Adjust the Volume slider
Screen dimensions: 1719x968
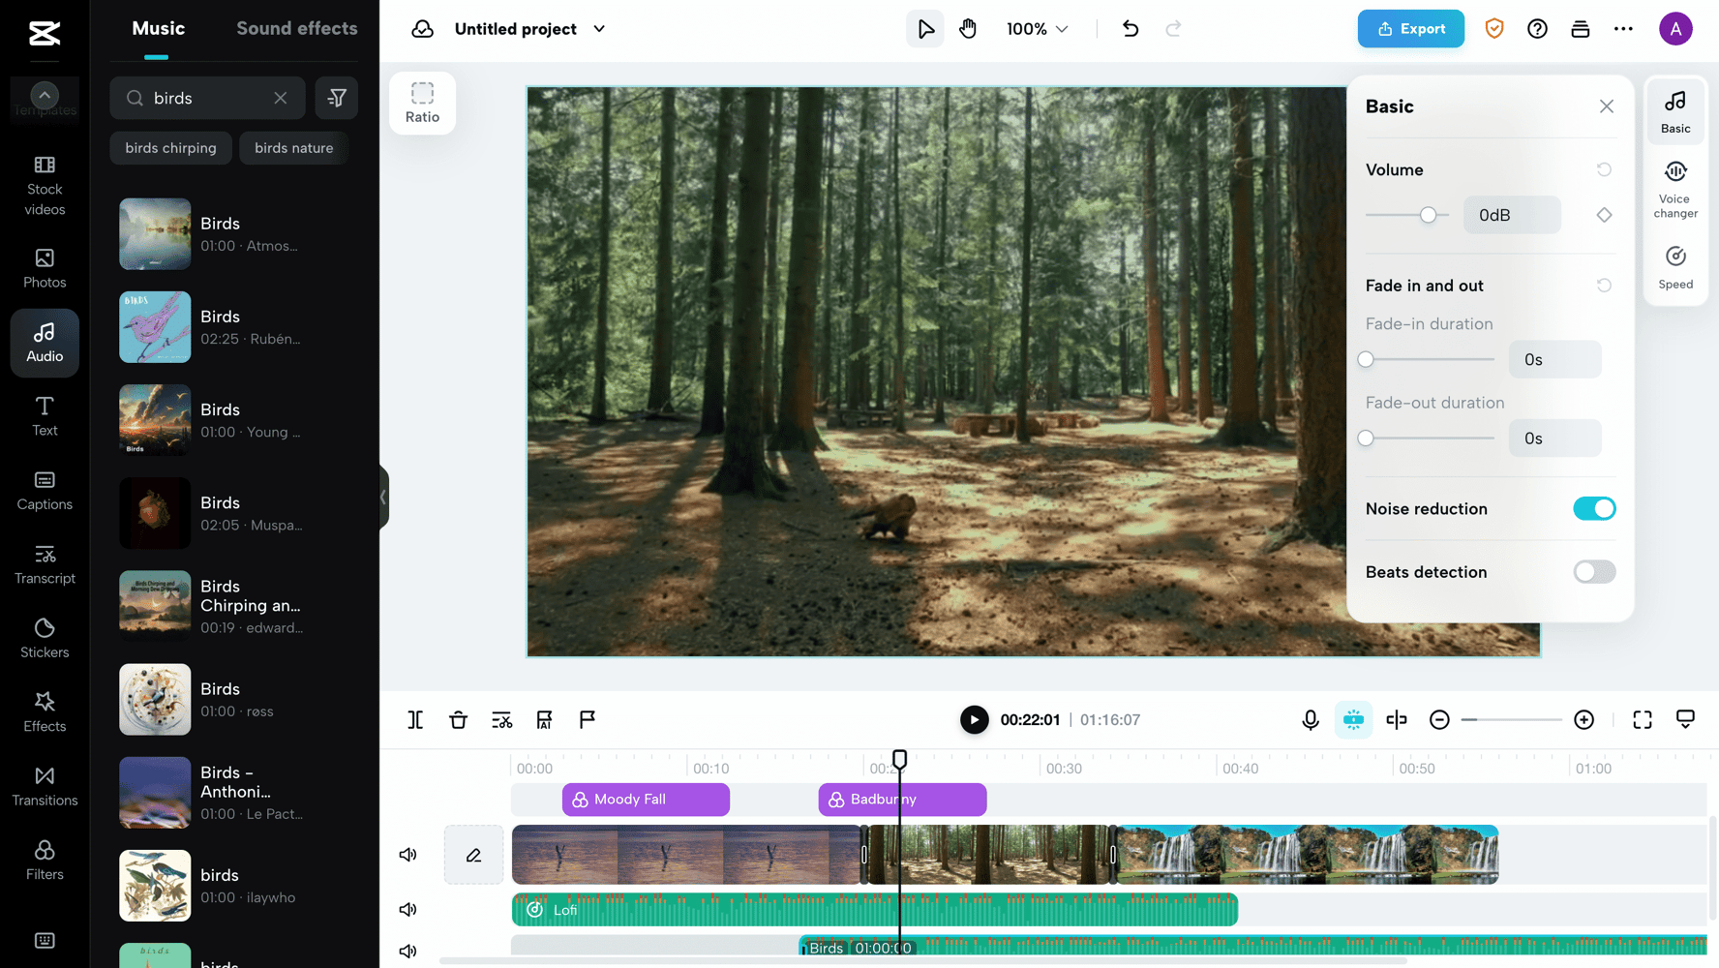click(1429, 214)
